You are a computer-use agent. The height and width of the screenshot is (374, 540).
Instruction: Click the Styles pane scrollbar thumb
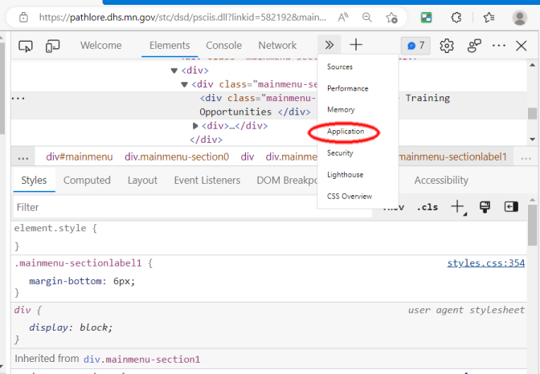[x=533, y=225]
